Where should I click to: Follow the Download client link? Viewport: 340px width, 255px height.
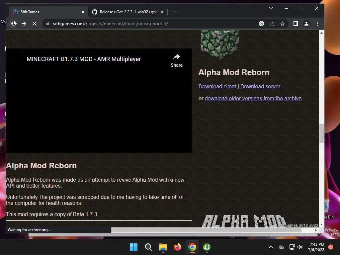217,87
